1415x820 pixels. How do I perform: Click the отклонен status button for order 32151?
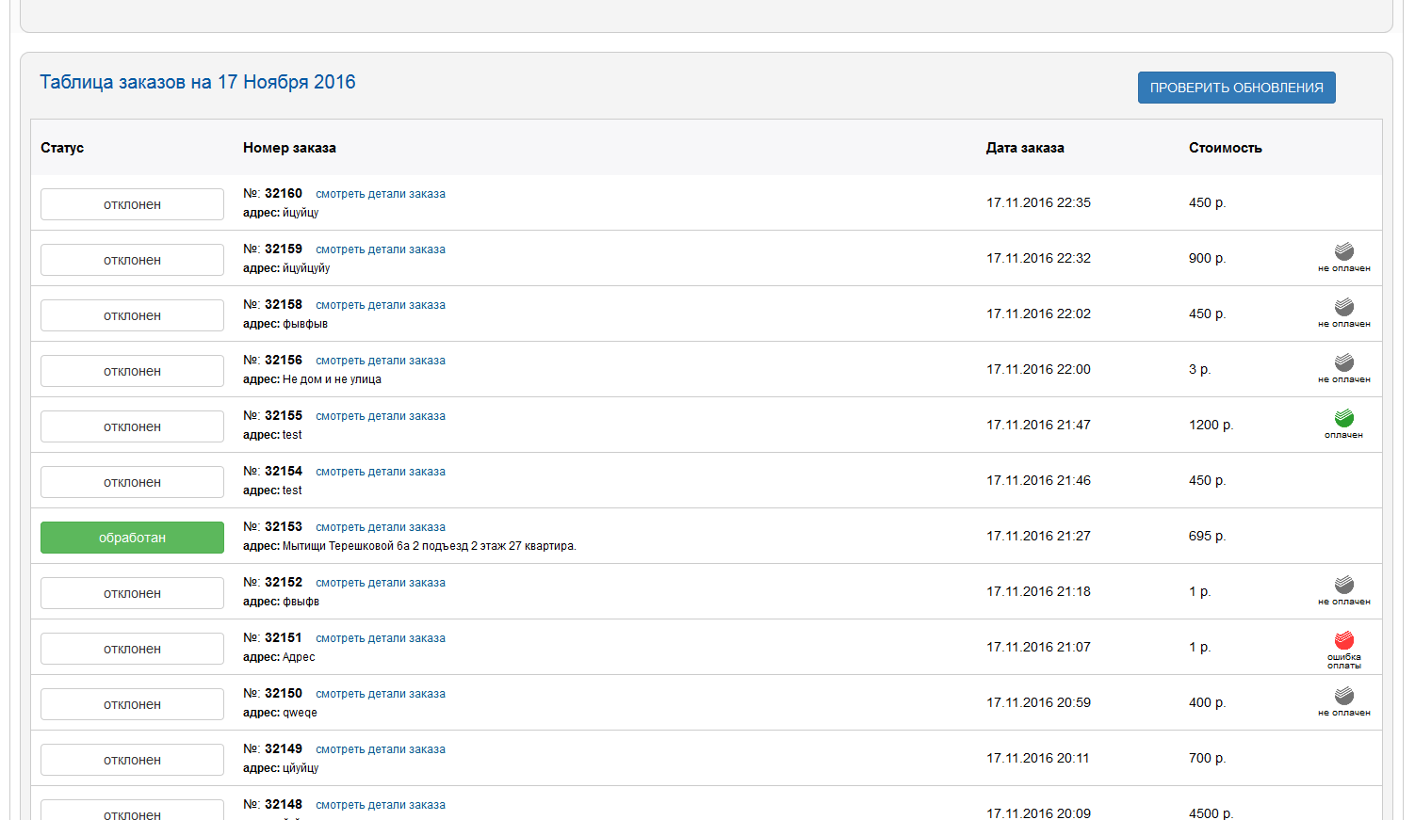click(x=132, y=649)
